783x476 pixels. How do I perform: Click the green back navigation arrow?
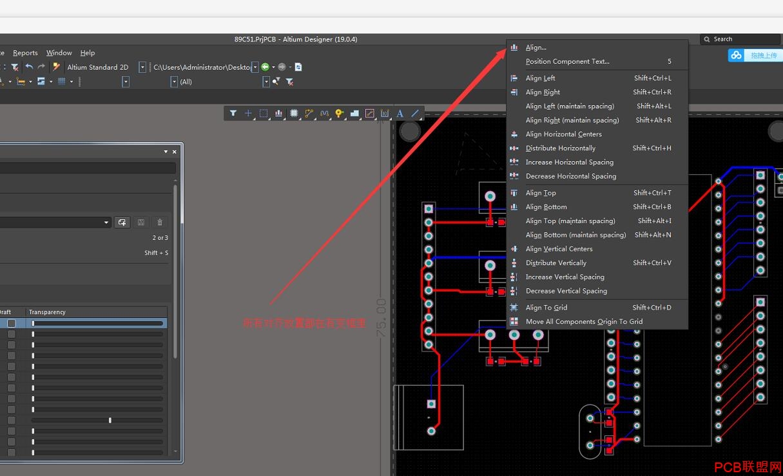point(265,67)
